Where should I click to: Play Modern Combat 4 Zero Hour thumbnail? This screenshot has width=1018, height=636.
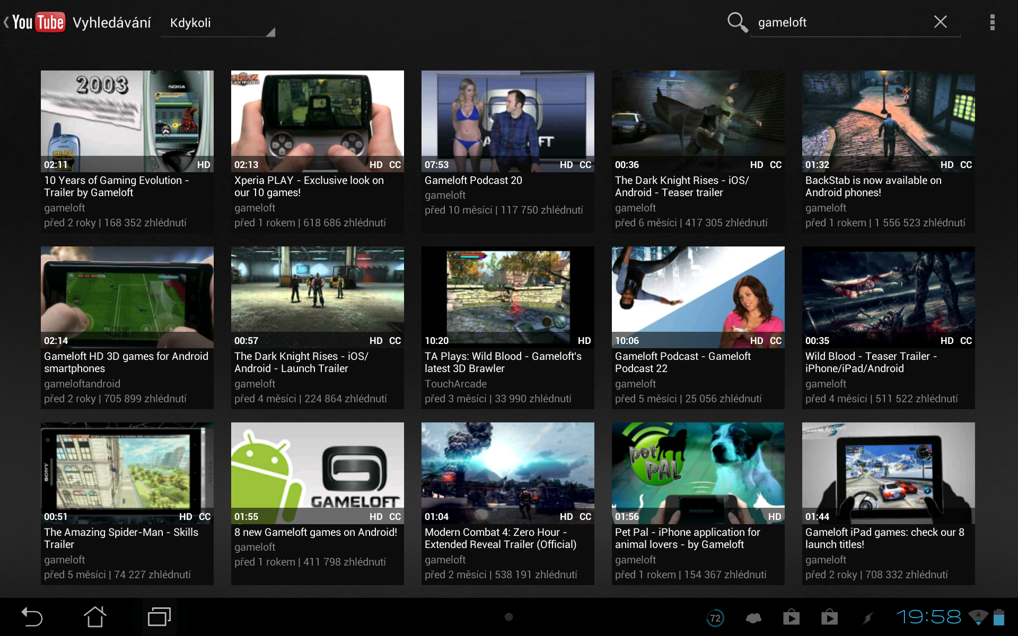pyautogui.click(x=508, y=473)
